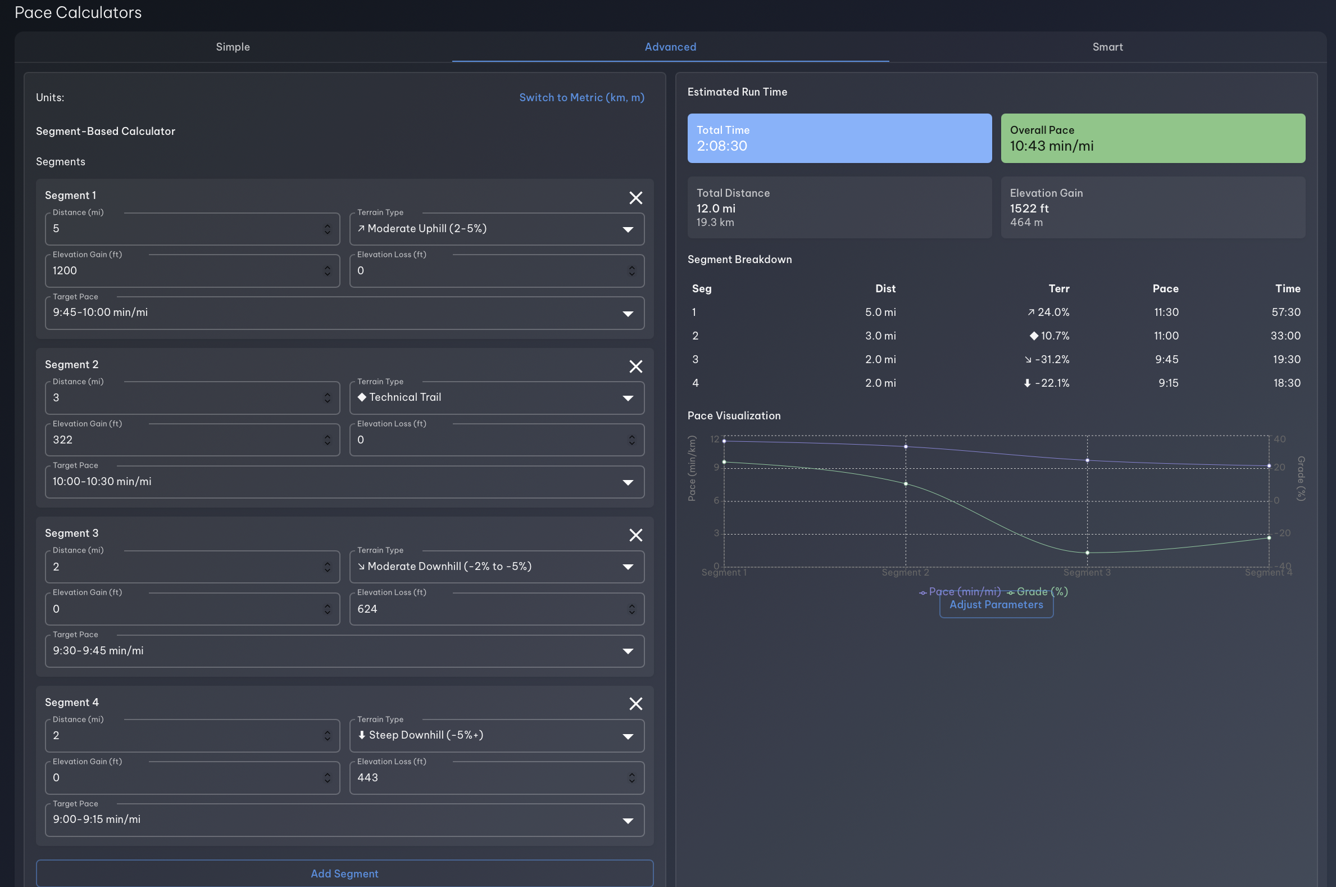Remove Segment 4 via its X icon
The height and width of the screenshot is (887, 1336).
635,704
